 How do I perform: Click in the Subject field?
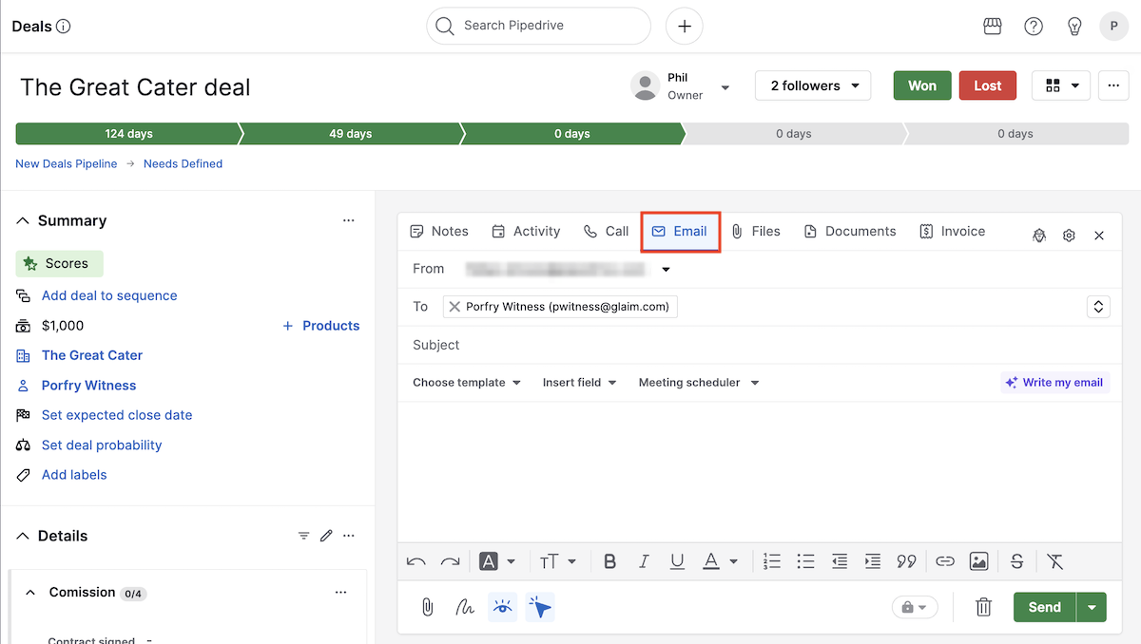[x=758, y=345]
